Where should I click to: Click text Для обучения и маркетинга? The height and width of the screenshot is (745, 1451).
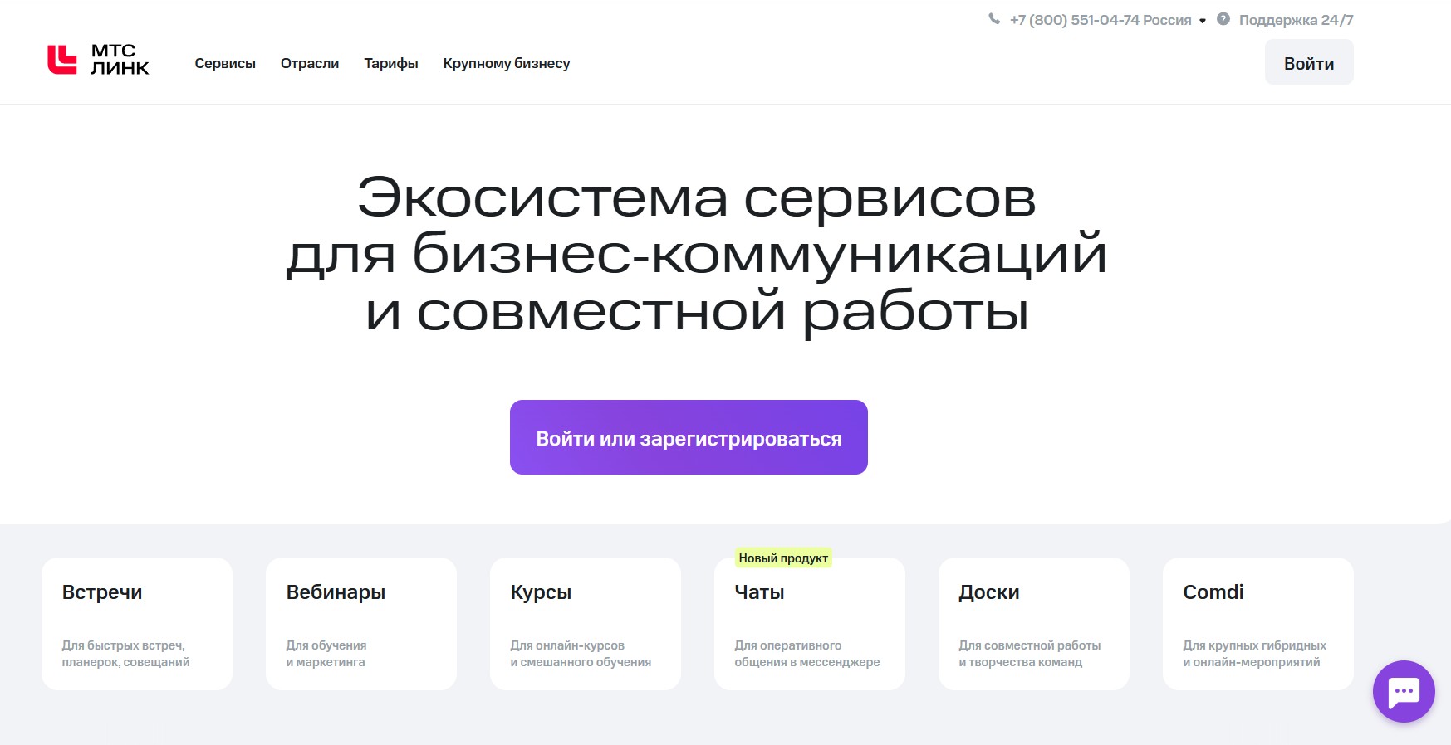point(326,654)
